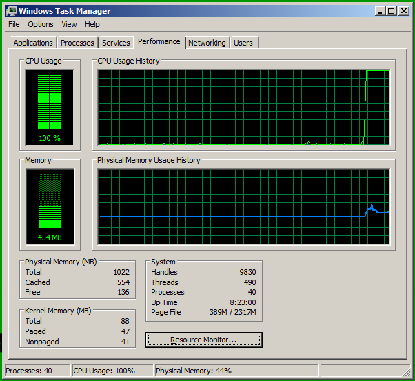Click Kernel Memory Total value 88

pos(125,321)
